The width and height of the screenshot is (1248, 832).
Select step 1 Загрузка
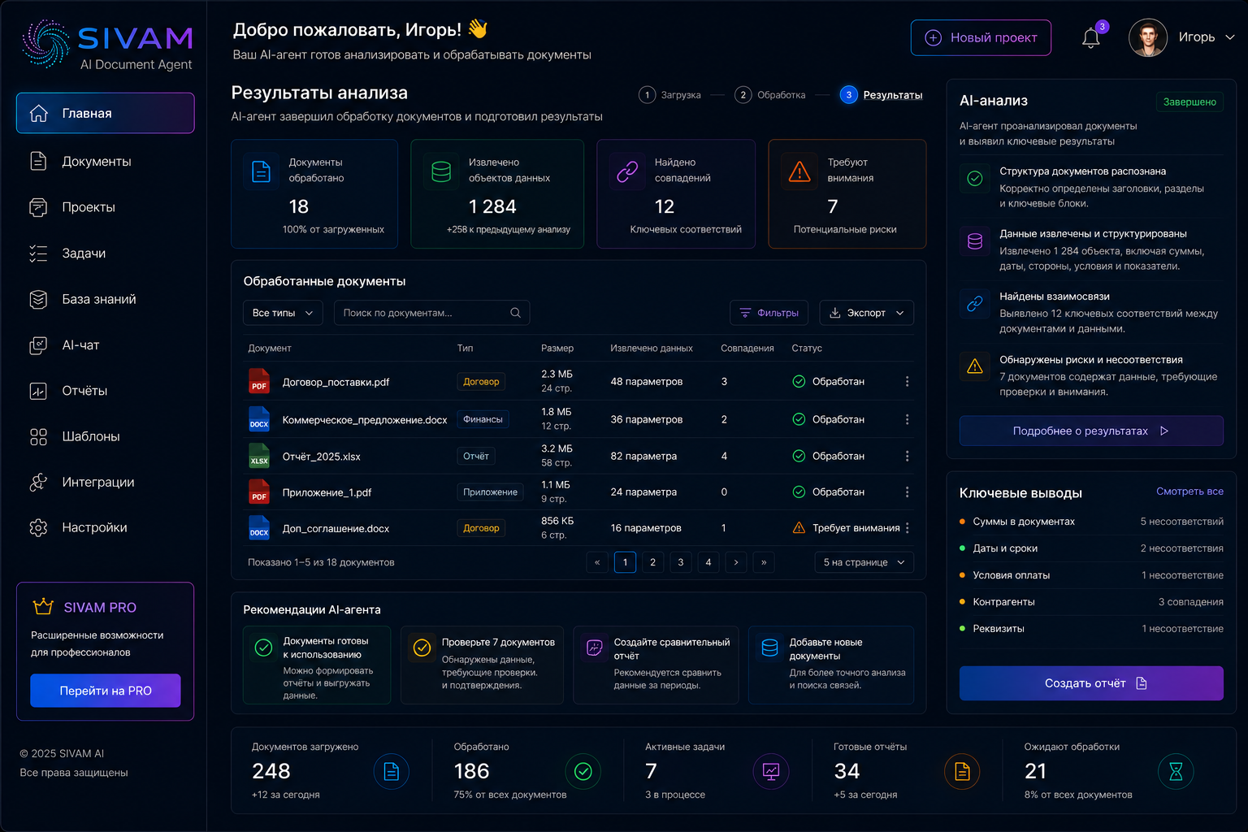(670, 95)
